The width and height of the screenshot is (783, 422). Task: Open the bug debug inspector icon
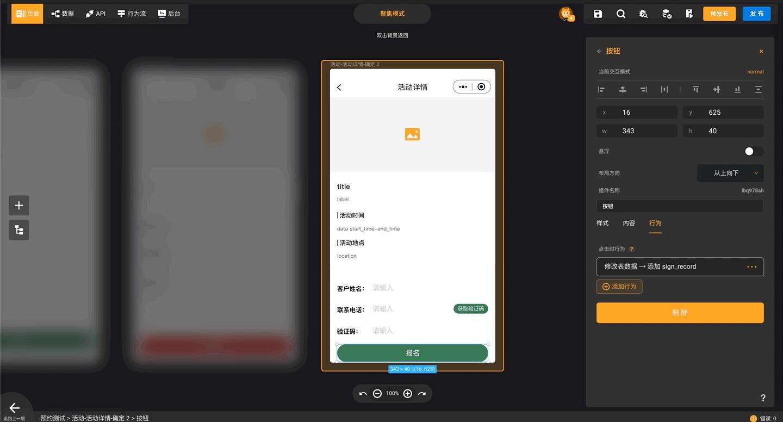point(644,14)
